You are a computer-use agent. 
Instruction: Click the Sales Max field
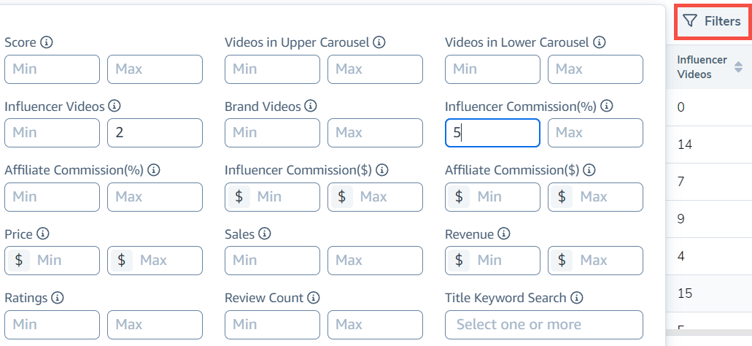point(375,261)
